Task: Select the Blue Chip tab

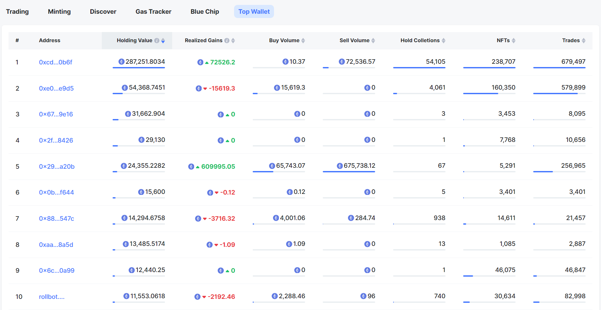Action: [205, 11]
